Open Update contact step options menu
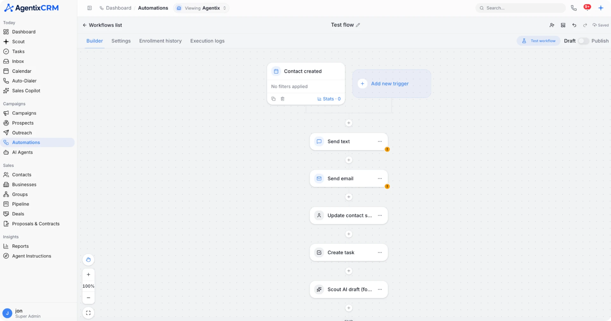Screen dimensions: 611x321 click(380, 215)
